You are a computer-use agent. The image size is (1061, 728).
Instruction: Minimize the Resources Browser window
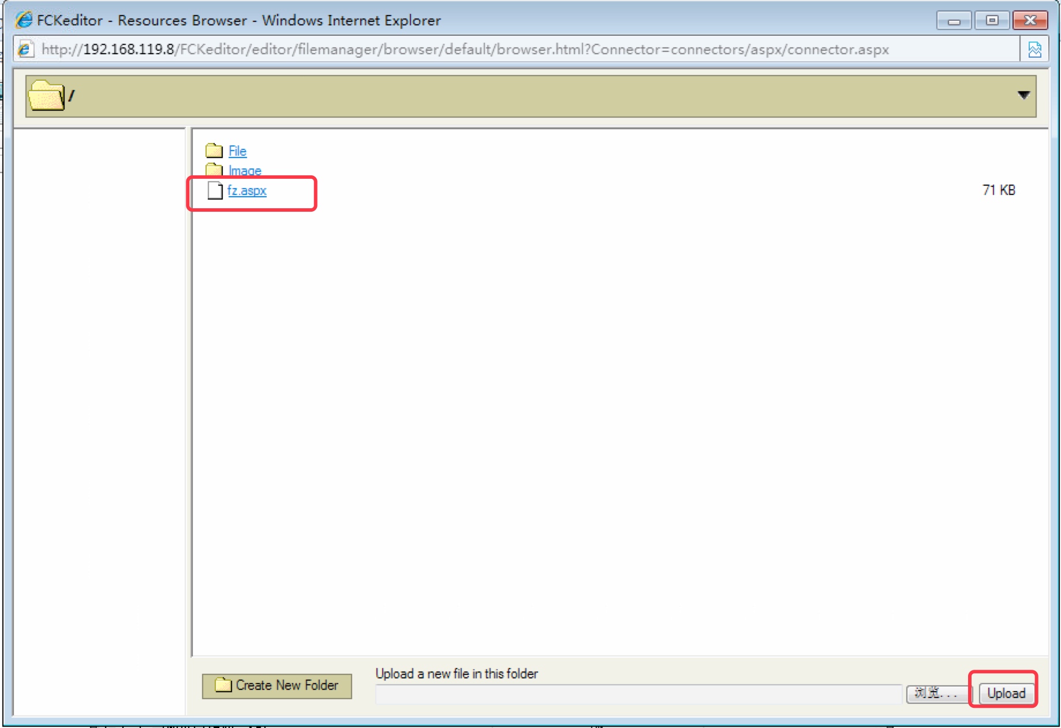click(954, 21)
